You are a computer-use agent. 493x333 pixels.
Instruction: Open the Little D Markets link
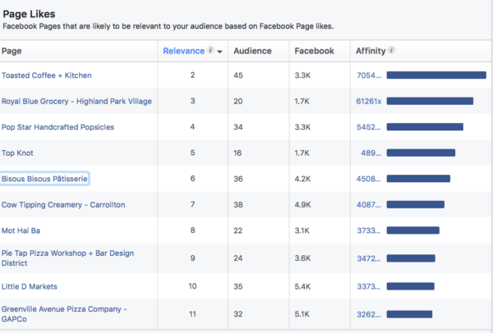pyautogui.click(x=30, y=286)
